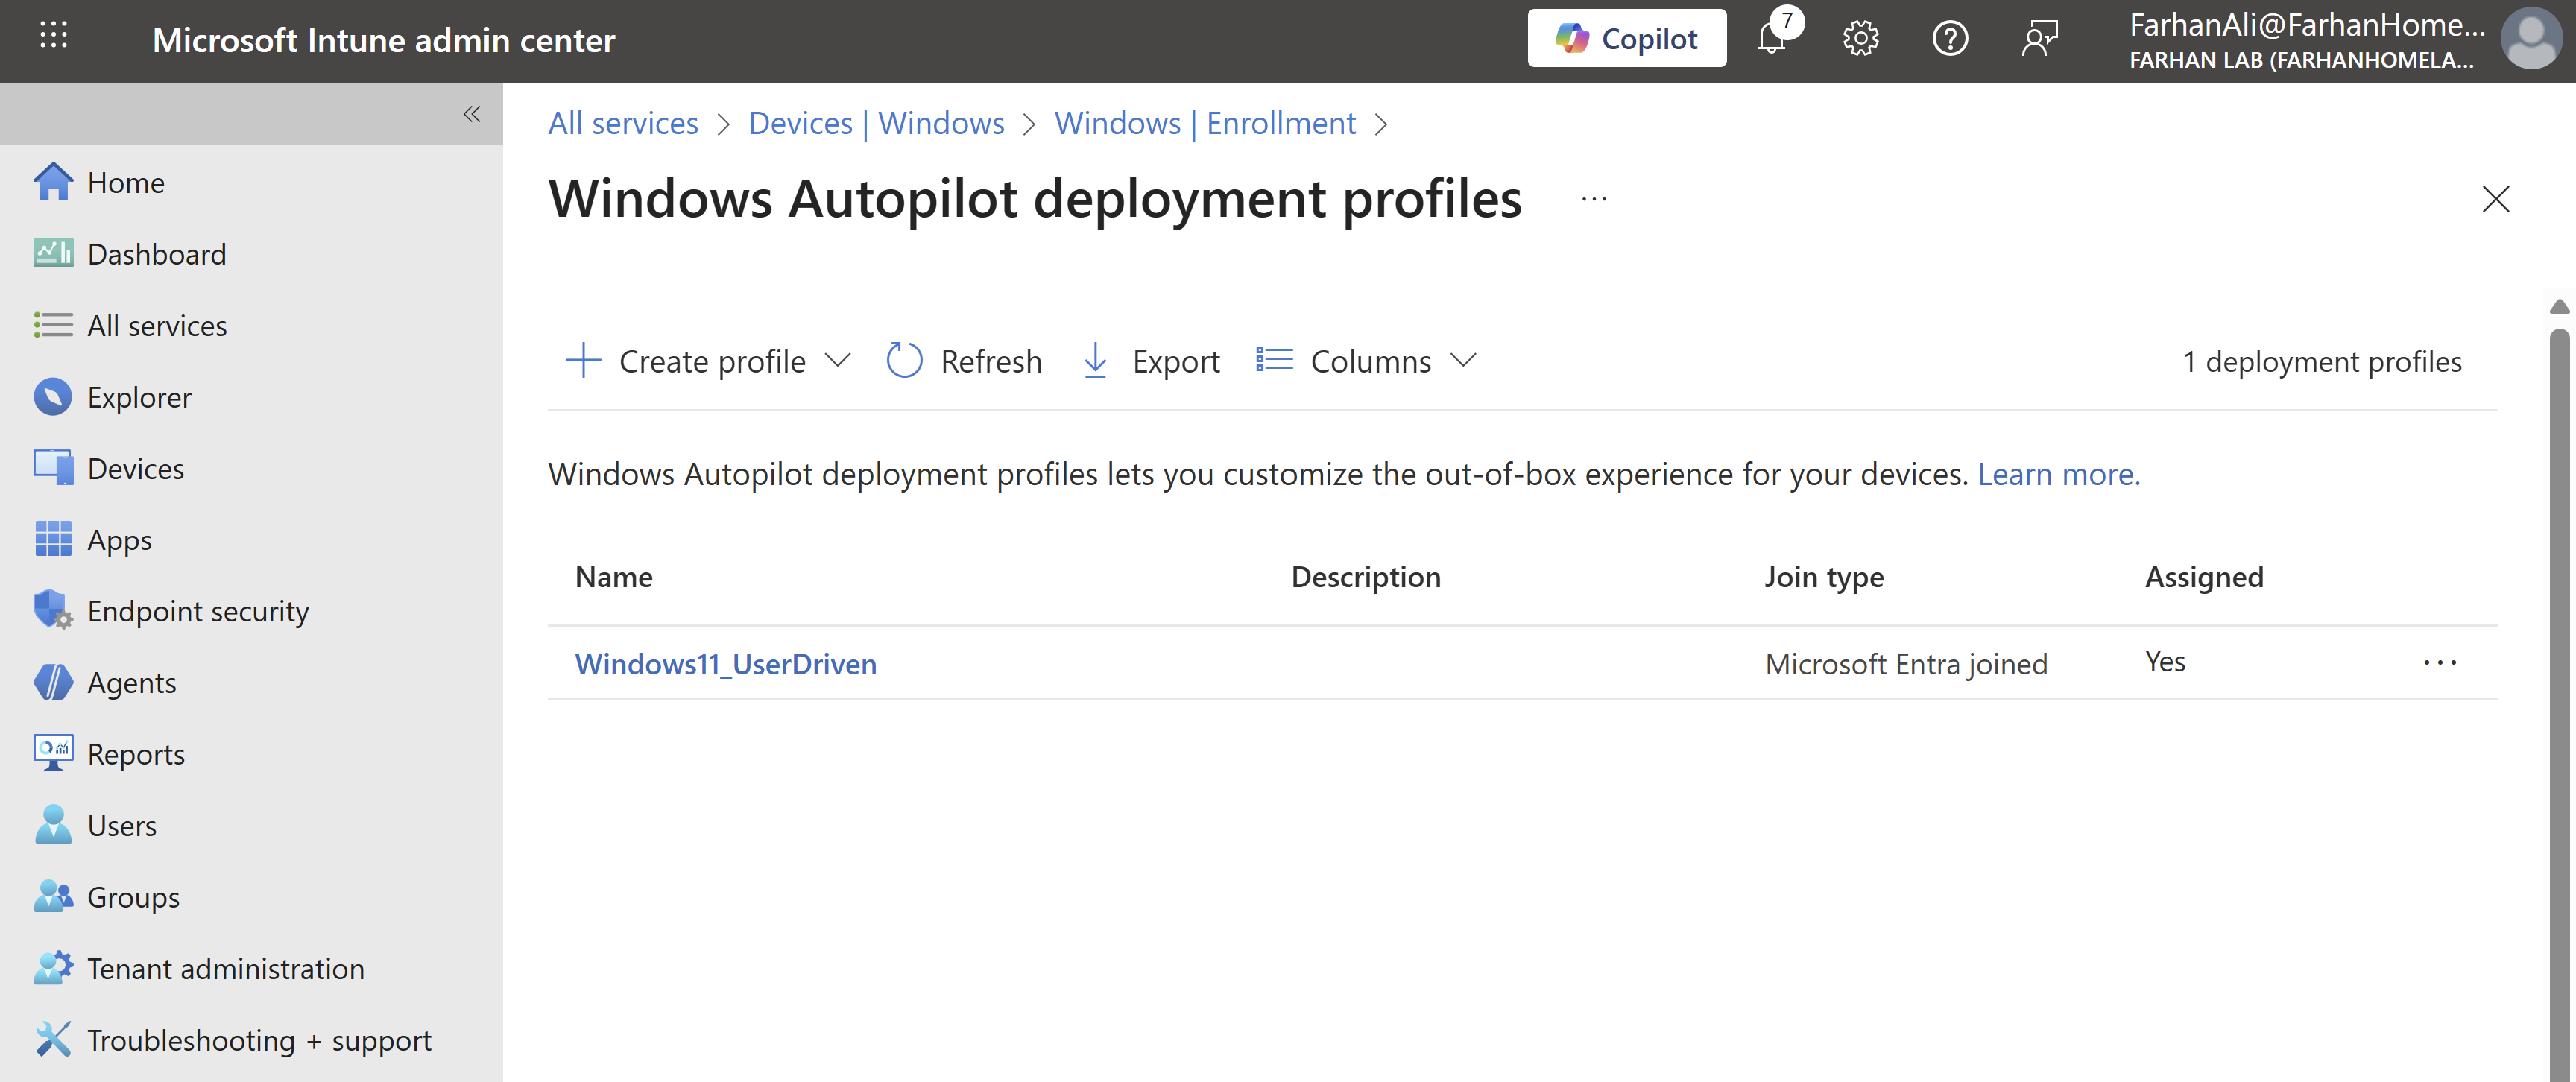2576x1082 pixels.
Task: Collapse the left navigation sidebar
Action: coord(471,114)
